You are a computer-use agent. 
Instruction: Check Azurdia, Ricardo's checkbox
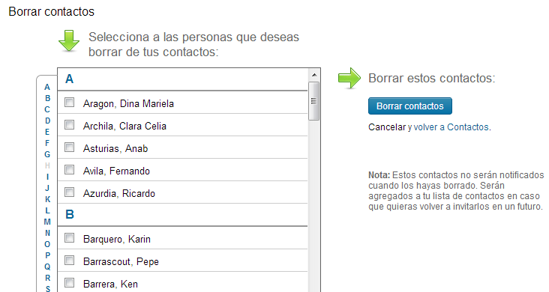(x=69, y=192)
